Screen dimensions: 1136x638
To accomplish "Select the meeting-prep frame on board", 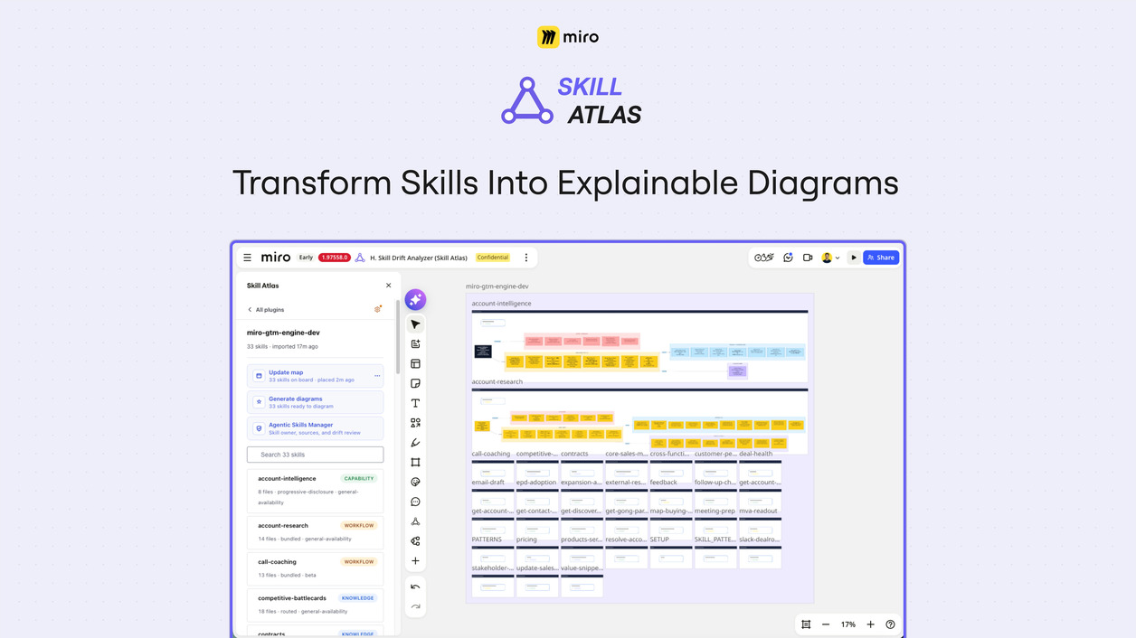I will coord(715,528).
